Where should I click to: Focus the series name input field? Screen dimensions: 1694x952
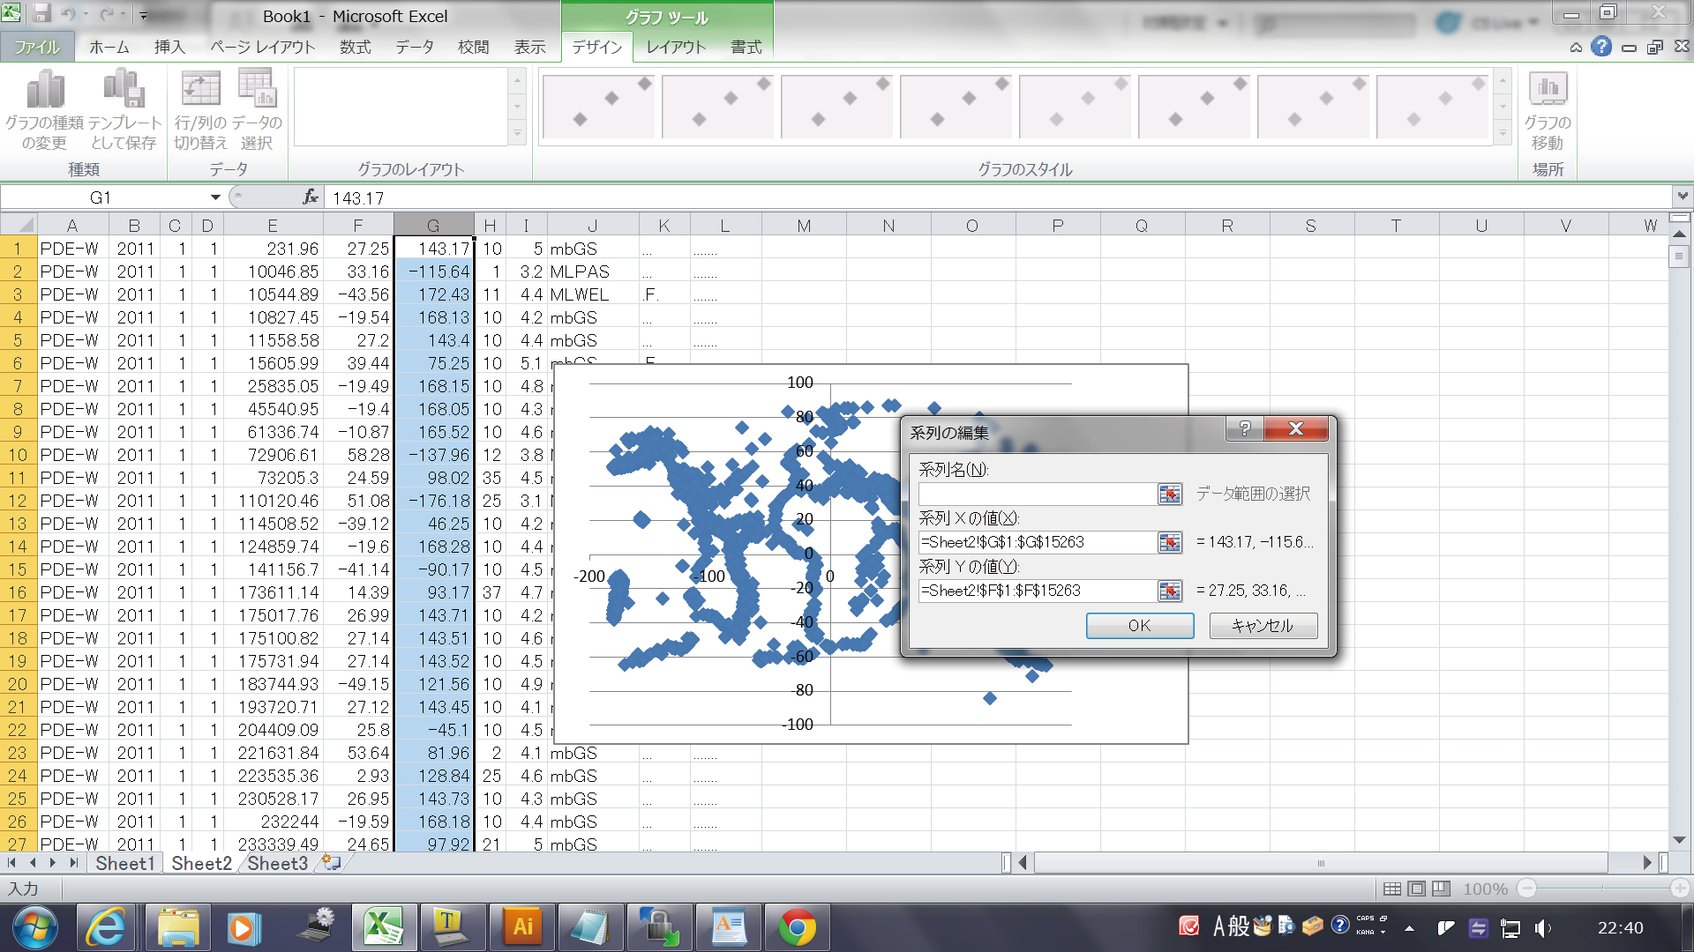coord(1037,495)
